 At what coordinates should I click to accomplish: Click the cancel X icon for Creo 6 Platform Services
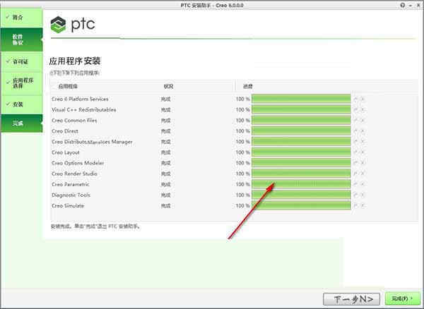363,99
